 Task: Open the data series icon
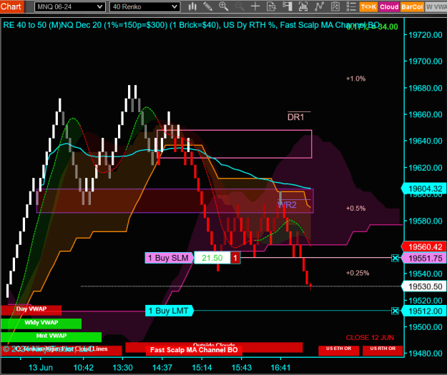[x=303, y=6]
